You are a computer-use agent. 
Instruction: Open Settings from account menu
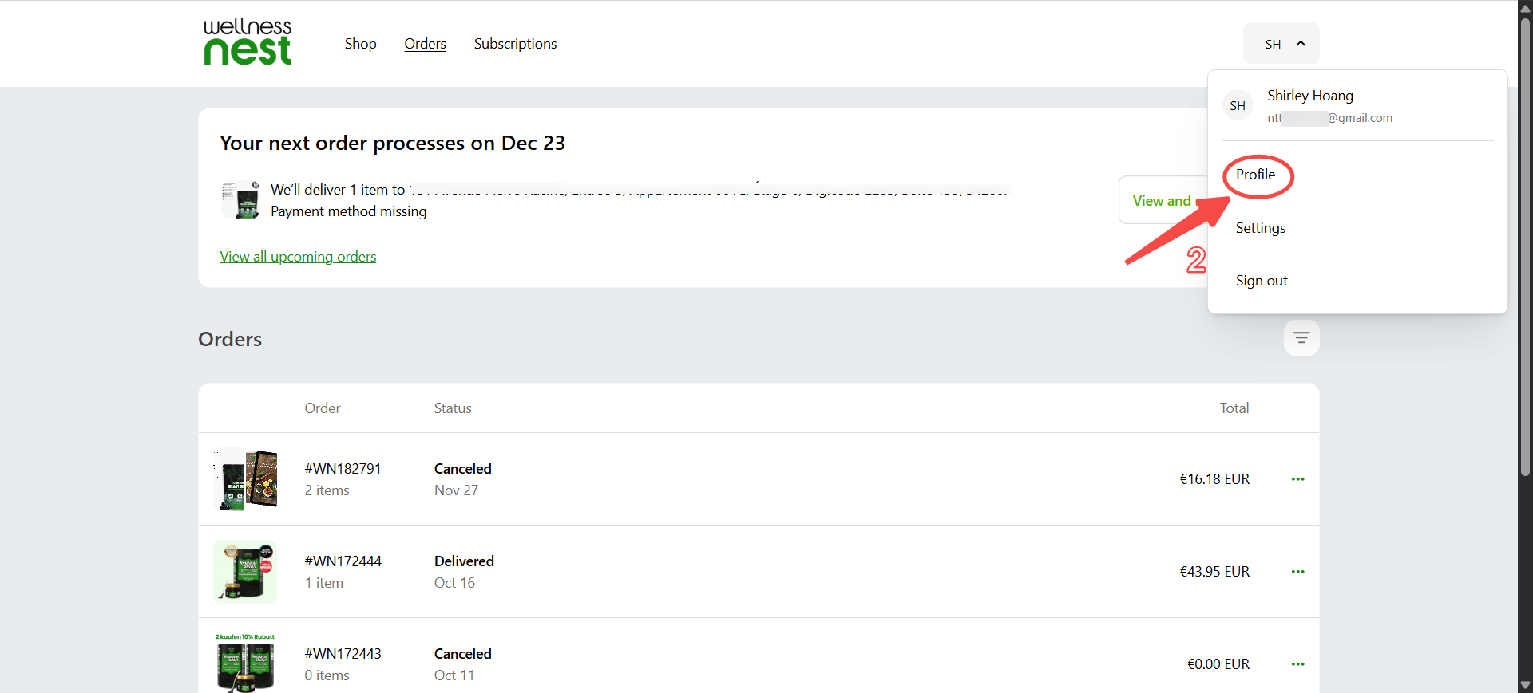[x=1261, y=228]
